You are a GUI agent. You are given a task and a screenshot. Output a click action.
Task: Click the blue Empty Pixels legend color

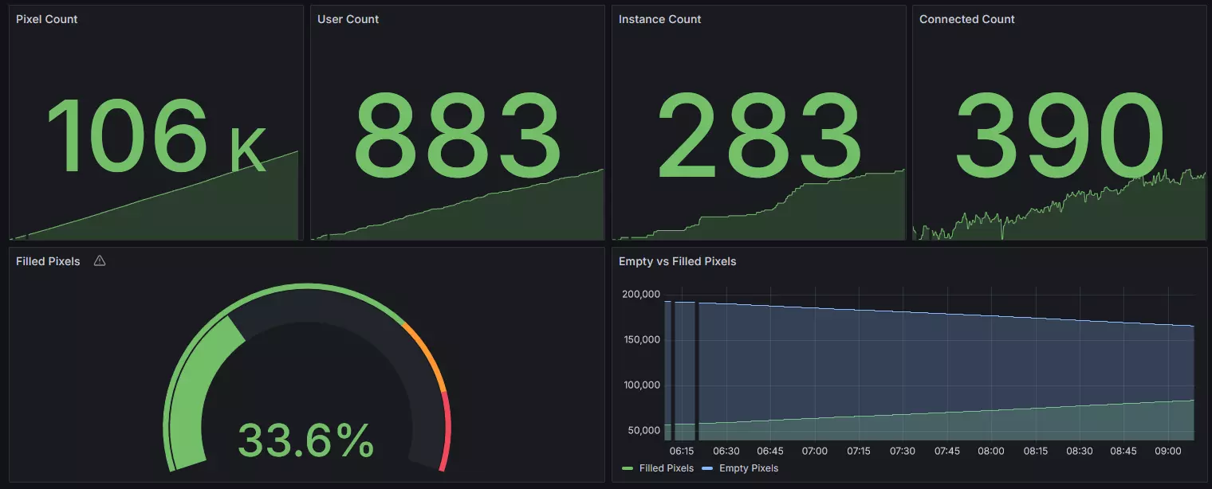pyautogui.click(x=707, y=468)
